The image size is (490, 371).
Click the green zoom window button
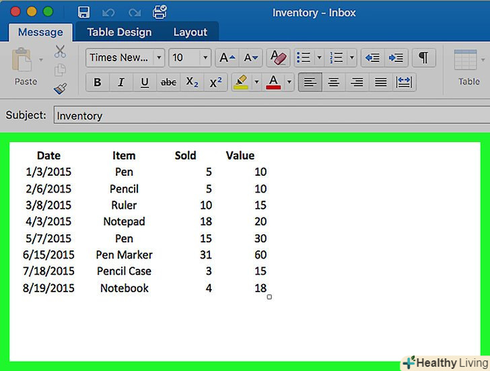[48, 12]
